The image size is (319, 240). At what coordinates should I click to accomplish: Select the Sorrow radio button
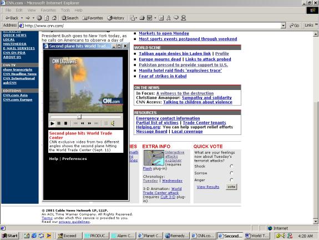[231, 173]
